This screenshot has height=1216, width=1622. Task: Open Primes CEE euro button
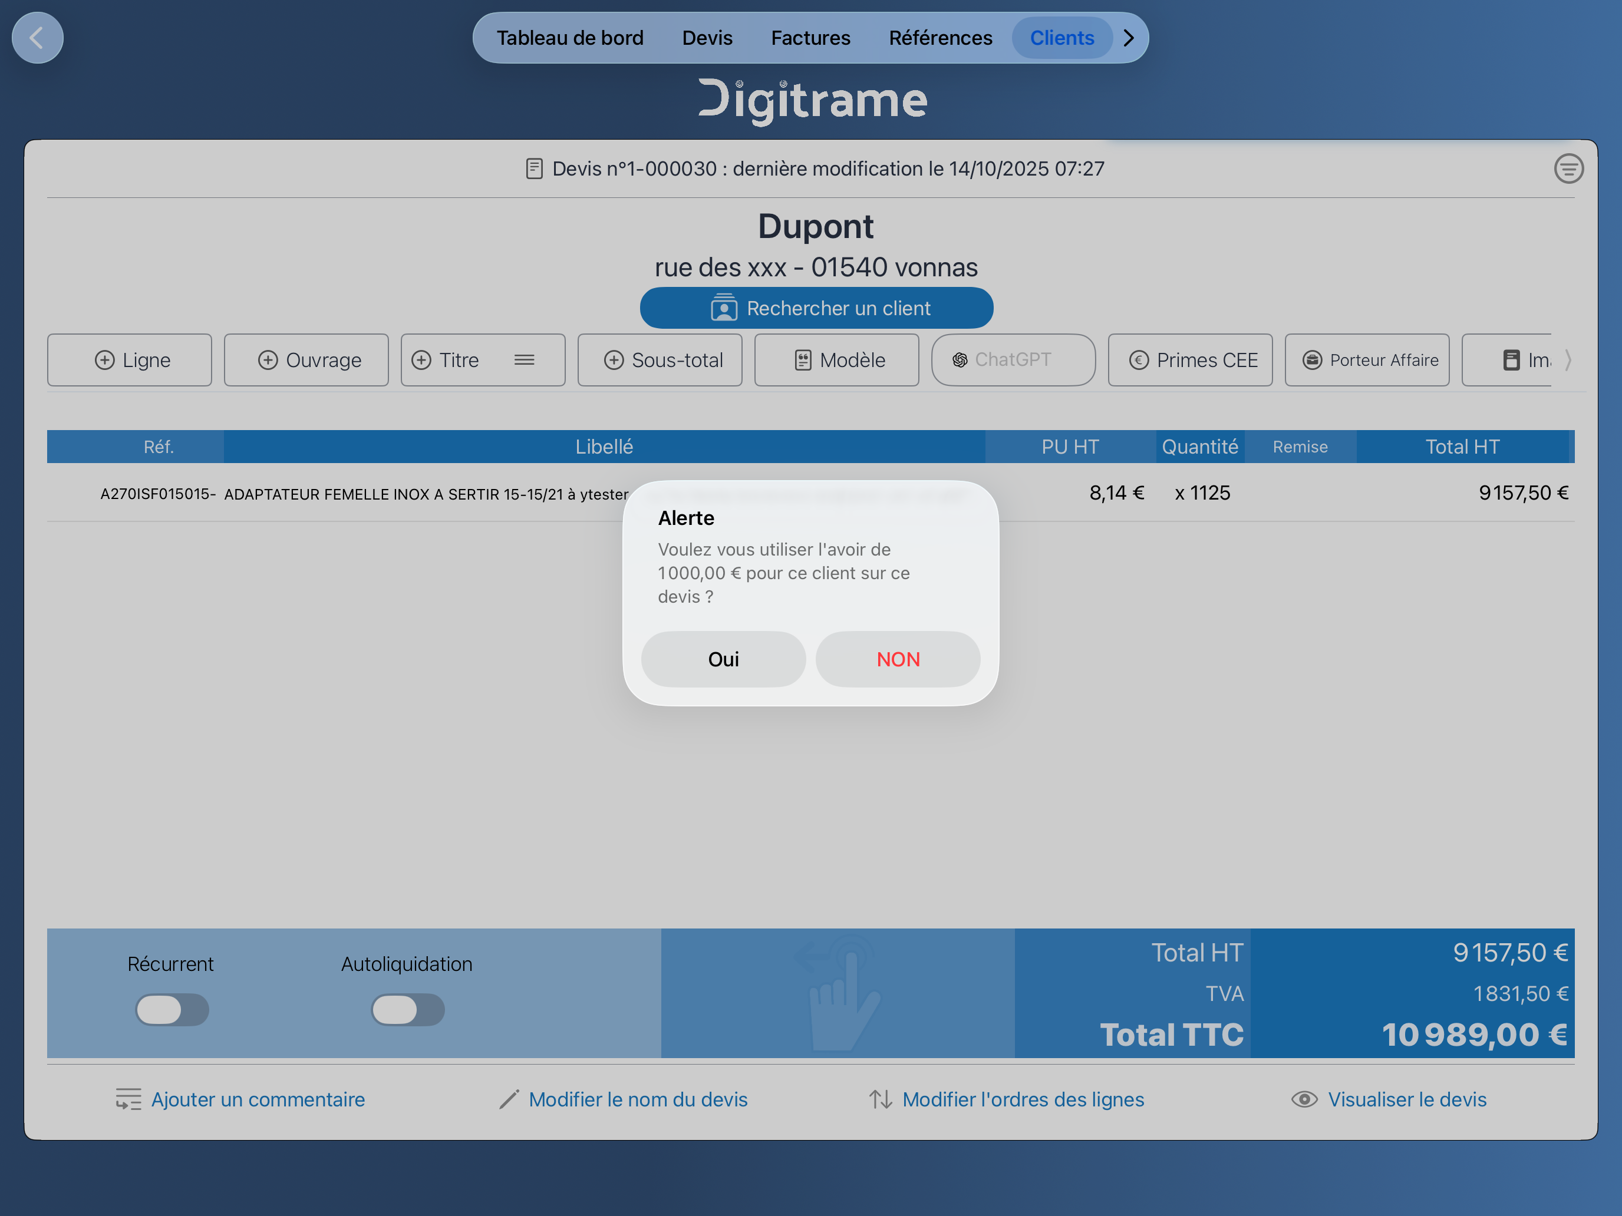click(1190, 360)
